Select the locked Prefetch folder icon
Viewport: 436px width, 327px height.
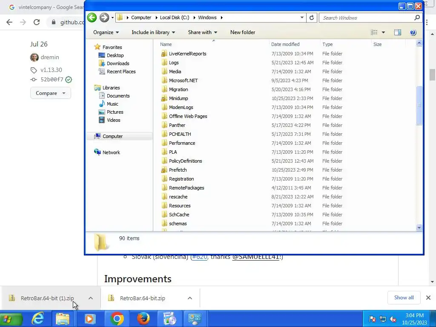pos(164,170)
